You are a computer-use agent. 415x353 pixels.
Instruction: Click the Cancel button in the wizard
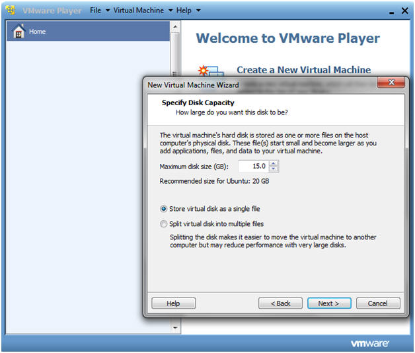point(378,303)
